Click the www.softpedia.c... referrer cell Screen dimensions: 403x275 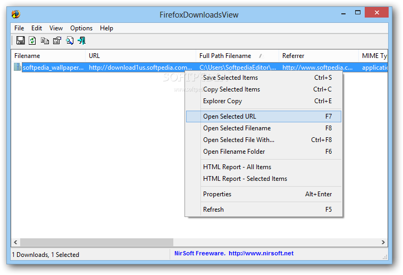click(317, 68)
